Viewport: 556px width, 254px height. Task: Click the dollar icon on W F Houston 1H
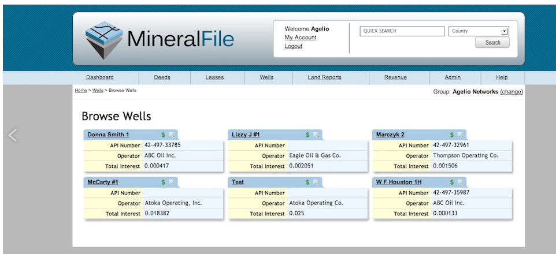click(x=453, y=182)
